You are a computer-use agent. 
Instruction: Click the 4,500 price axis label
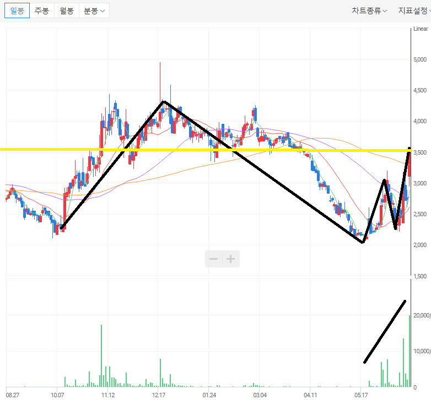point(420,90)
